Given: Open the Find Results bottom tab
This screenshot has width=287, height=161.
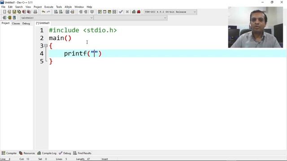Looking at the screenshot, I should click(82, 153).
